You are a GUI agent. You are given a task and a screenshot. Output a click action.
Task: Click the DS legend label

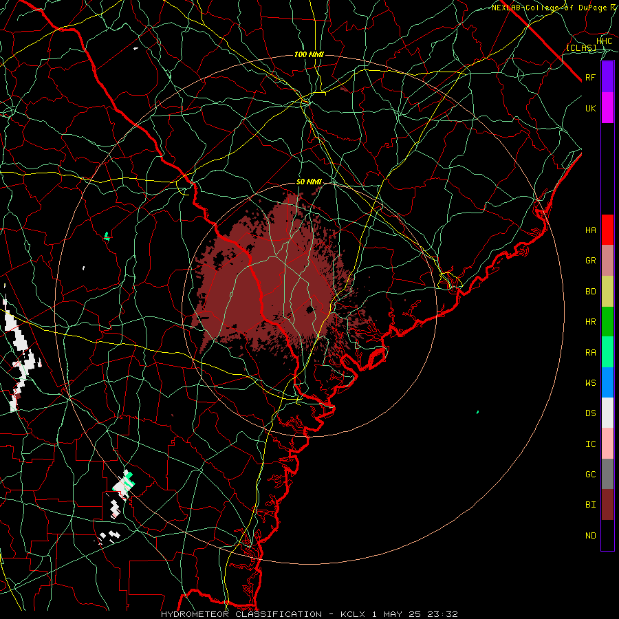click(x=590, y=413)
